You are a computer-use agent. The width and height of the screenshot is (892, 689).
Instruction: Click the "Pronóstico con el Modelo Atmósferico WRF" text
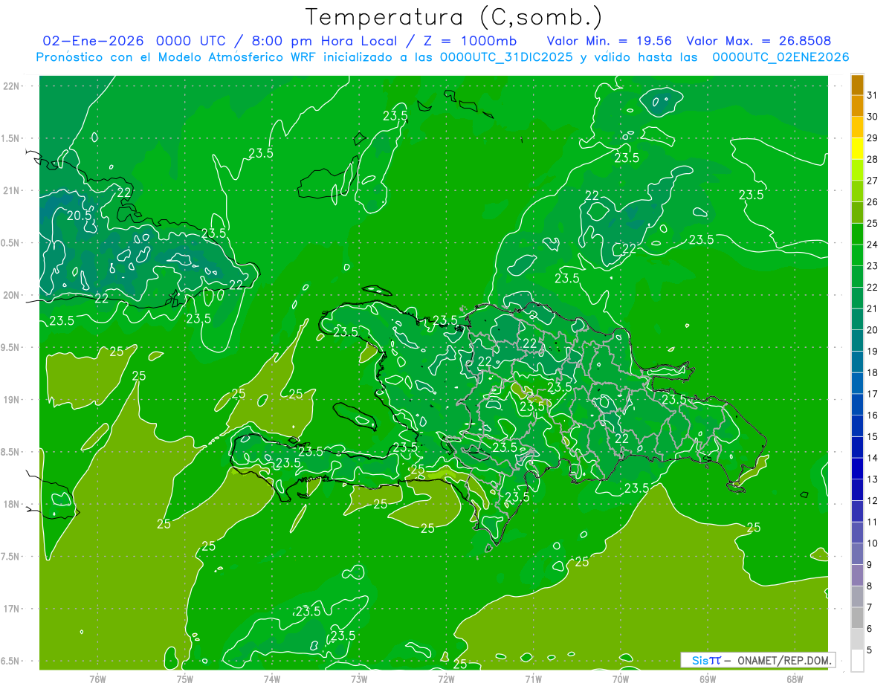177,57
